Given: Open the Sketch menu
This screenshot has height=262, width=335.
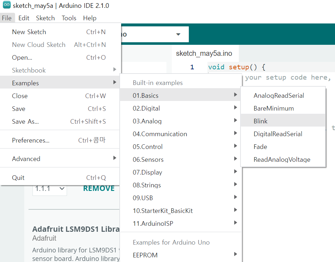Looking at the screenshot, I should [x=45, y=18].
